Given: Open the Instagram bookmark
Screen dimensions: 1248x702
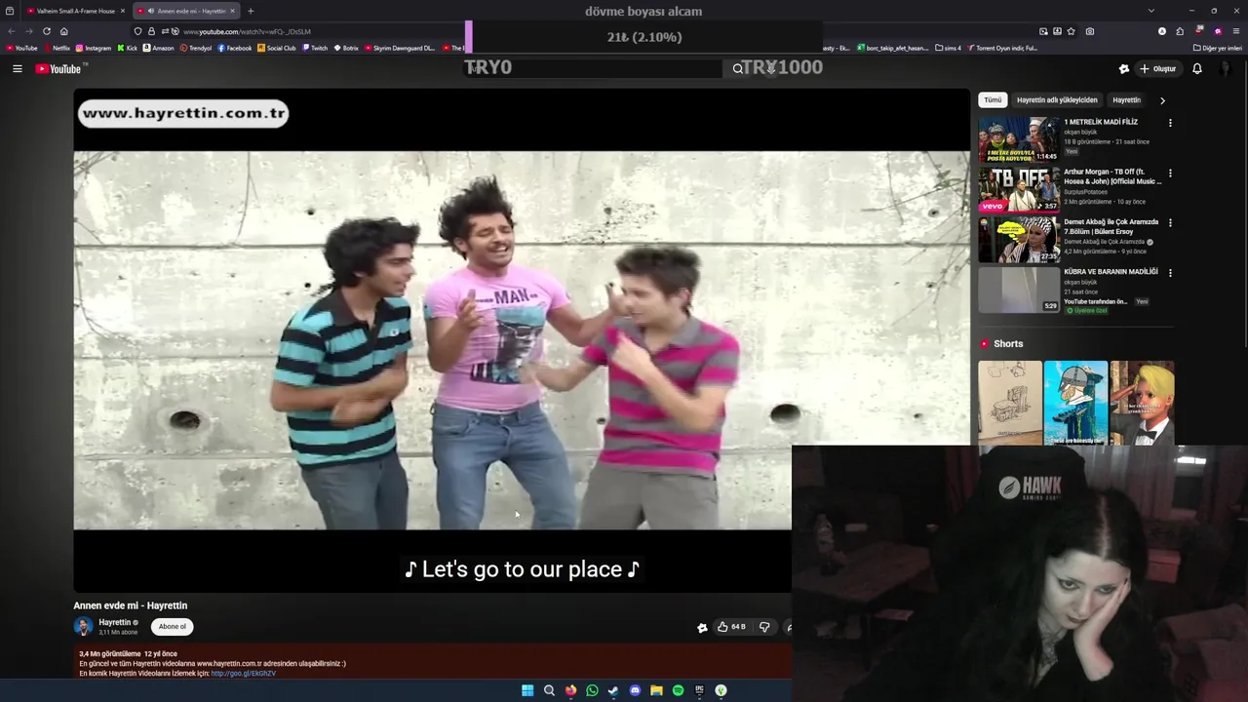Looking at the screenshot, I should 94,48.
